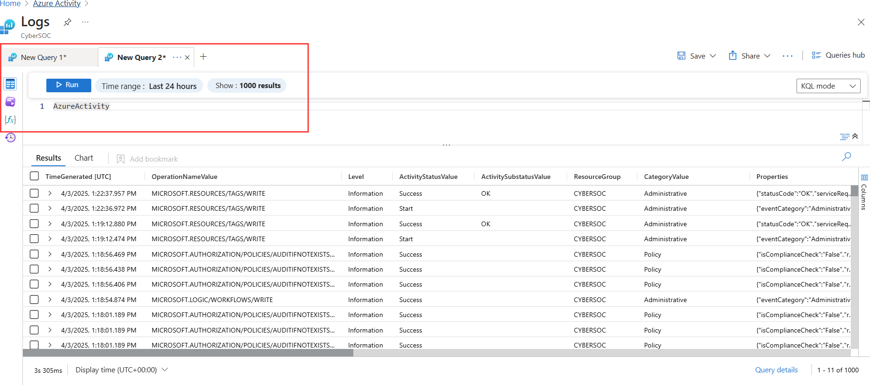Expand the Save dropdown chevron
Viewport: 870px width, 385px height.
713,56
